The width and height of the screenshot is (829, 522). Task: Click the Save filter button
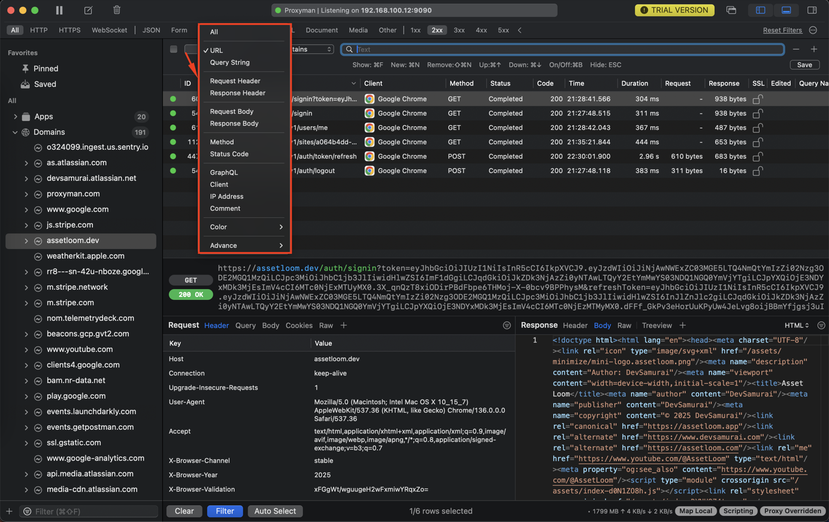click(x=804, y=65)
